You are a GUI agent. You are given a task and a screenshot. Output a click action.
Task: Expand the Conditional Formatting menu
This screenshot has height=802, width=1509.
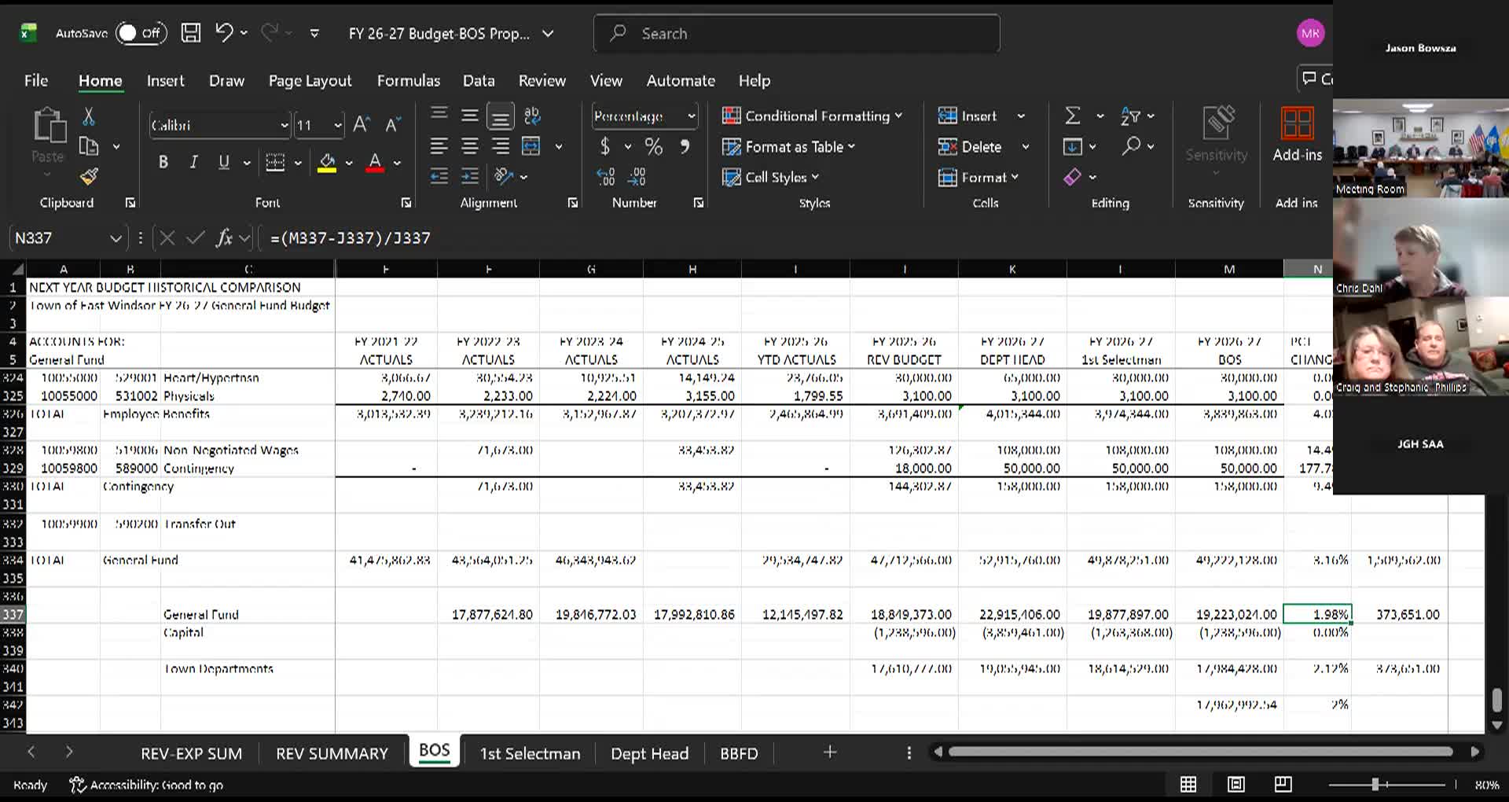pos(812,116)
